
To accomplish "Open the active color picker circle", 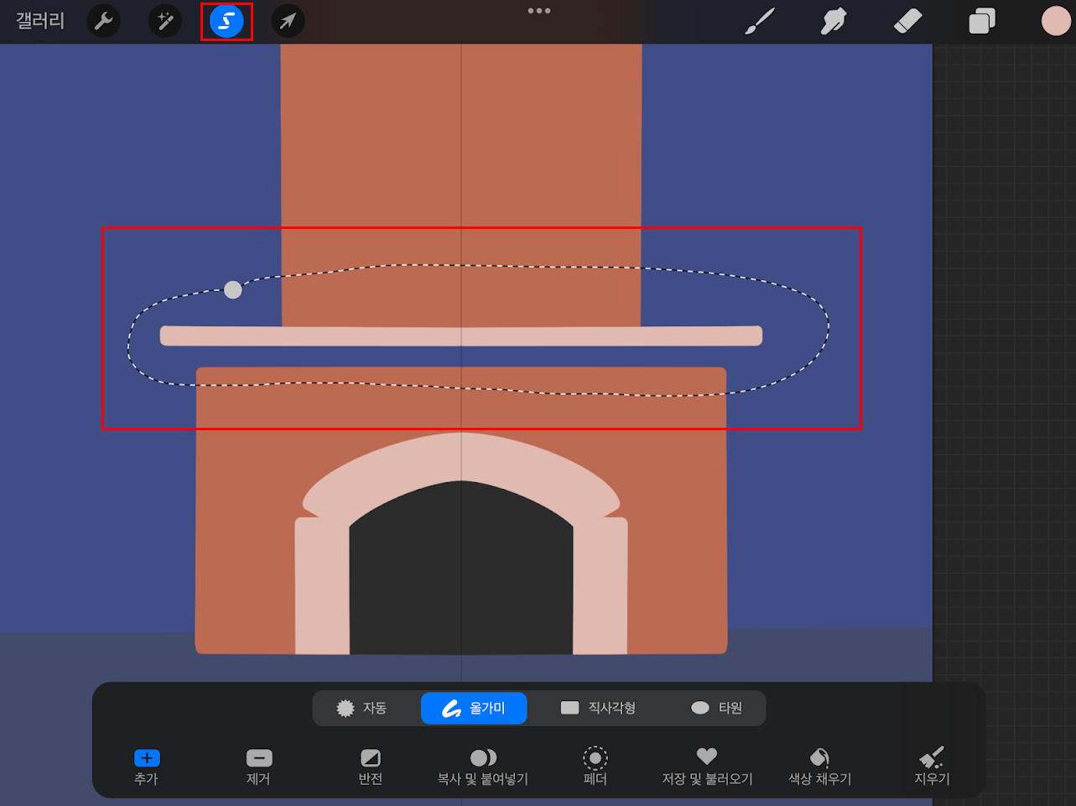I will click(1055, 21).
